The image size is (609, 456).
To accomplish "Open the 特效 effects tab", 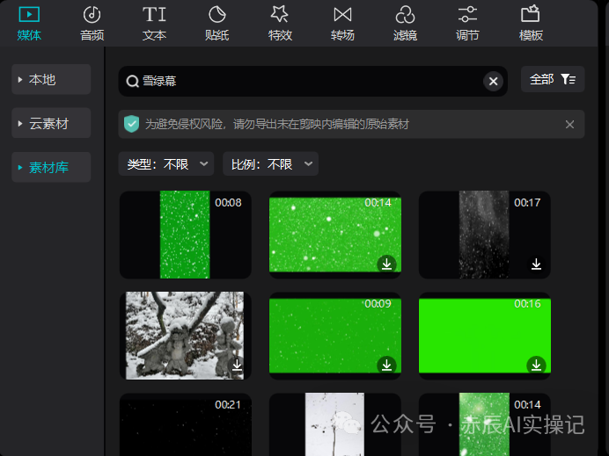I will click(x=280, y=23).
